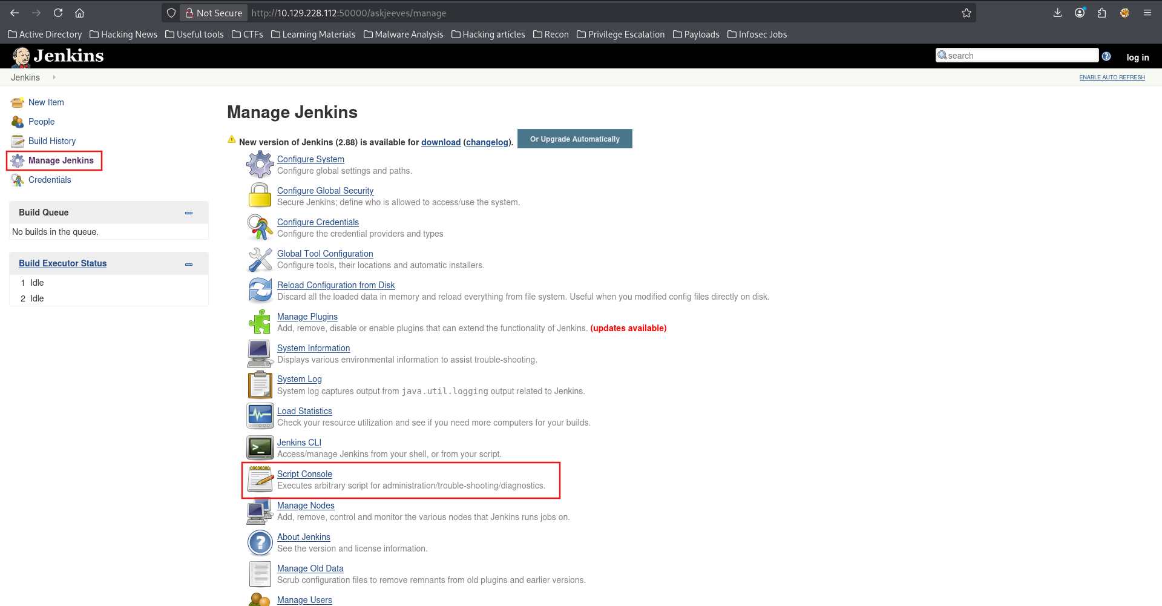Click the Configure System gear icon
The height and width of the screenshot is (606, 1162).
click(260, 164)
